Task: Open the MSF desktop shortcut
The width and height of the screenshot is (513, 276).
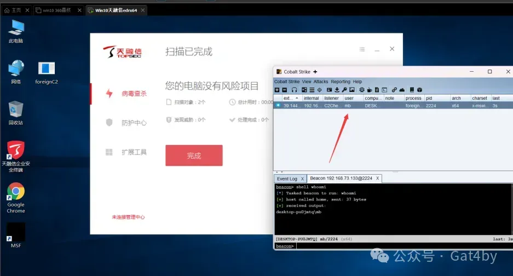Action: [16, 235]
